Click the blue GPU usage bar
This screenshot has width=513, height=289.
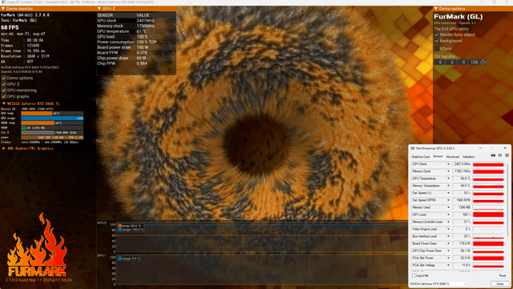(52, 118)
